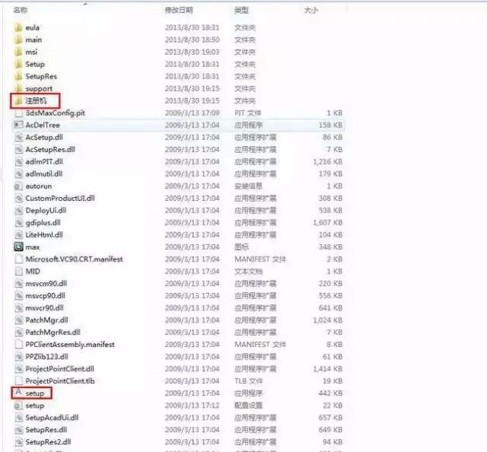Click the 1,024 KB size of PatchMgr.dll
Screen dimensions: 487x452
point(328,320)
